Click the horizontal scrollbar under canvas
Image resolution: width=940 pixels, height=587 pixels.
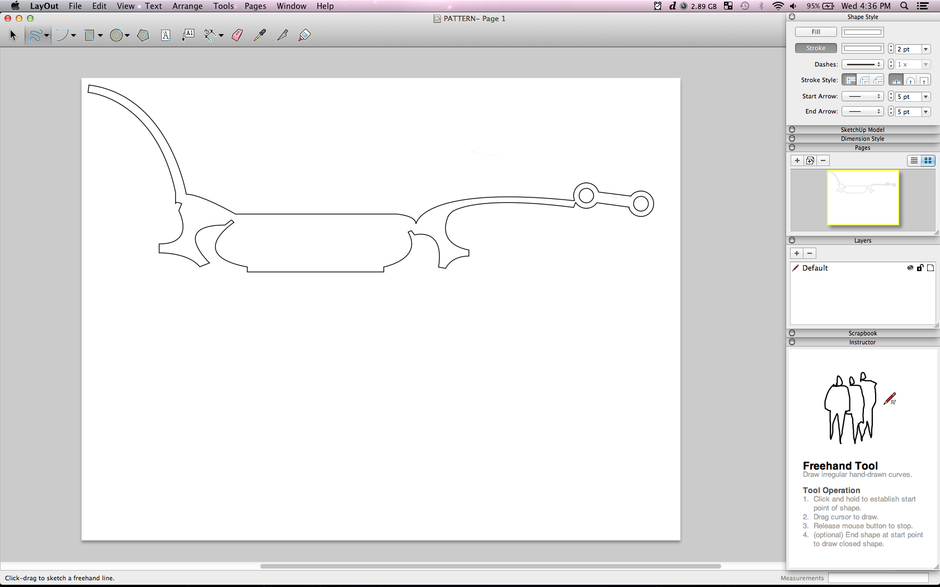point(490,566)
